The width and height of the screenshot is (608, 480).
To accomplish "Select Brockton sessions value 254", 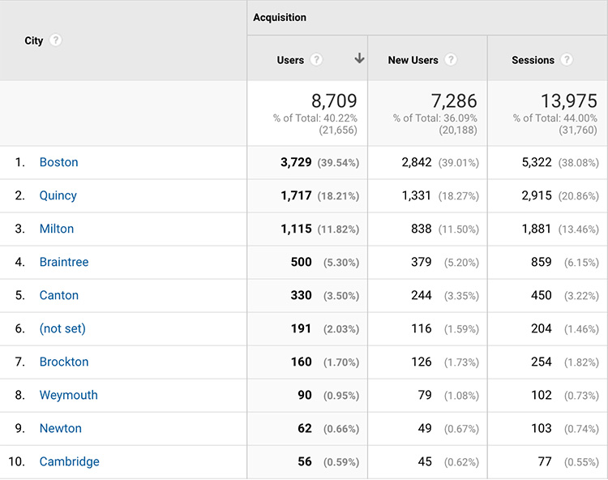I will tap(542, 362).
